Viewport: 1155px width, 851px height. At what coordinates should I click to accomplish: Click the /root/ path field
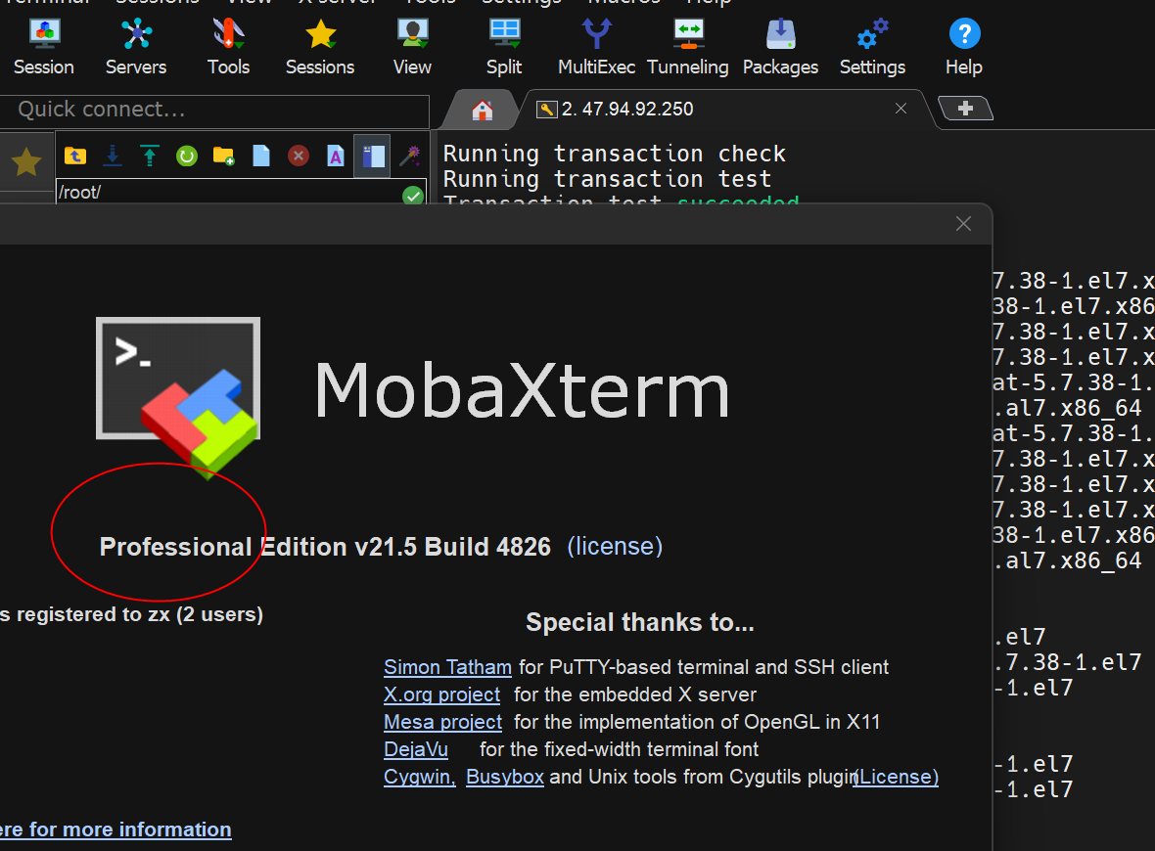click(228, 192)
